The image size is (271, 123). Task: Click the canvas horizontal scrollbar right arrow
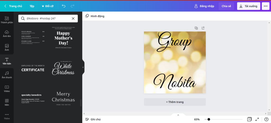(266, 114)
